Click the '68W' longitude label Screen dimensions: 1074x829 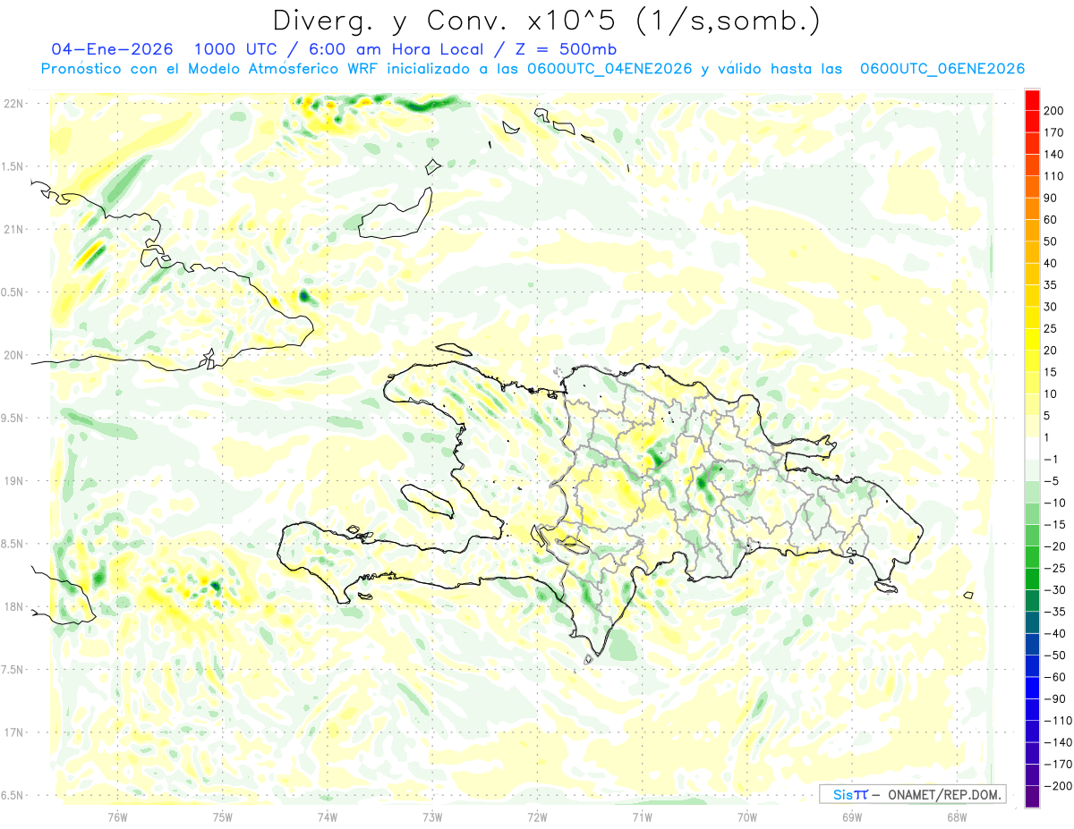(957, 817)
